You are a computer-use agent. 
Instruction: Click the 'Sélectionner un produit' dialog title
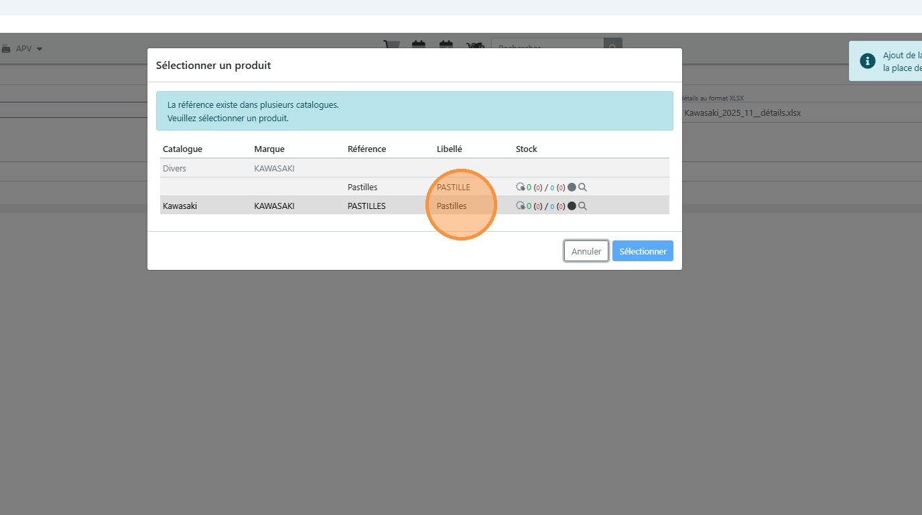click(213, 66)
